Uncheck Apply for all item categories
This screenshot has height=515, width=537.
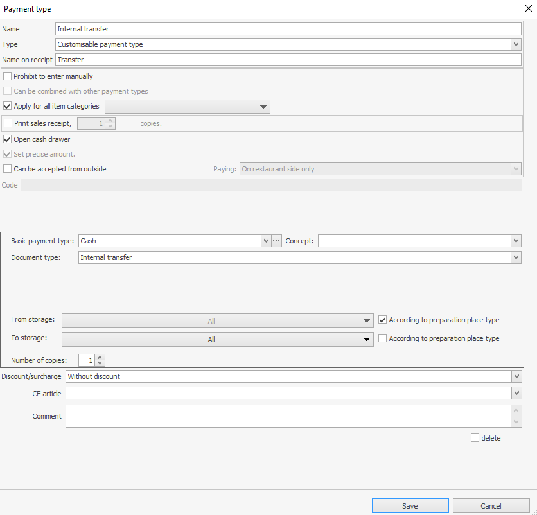[x=8, y=106]
